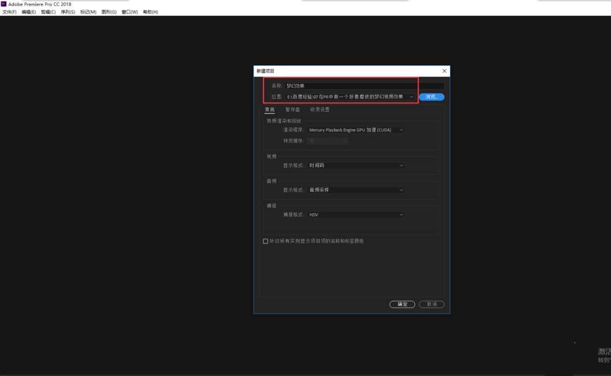Expand the 位置 project location dropdown

pyautogui.click(x=411, y=97)
